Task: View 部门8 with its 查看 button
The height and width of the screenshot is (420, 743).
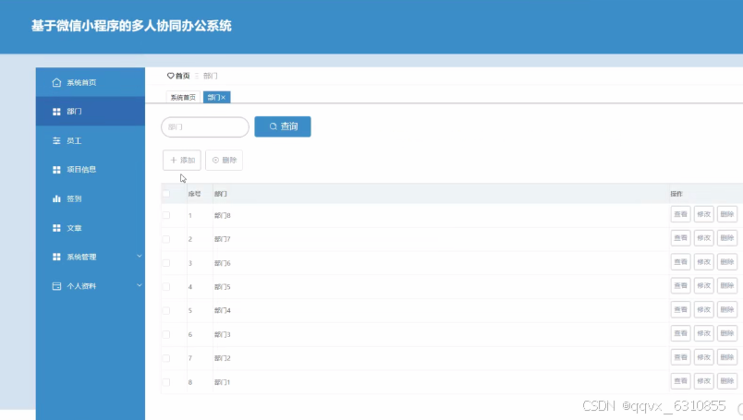Action: 680,214
